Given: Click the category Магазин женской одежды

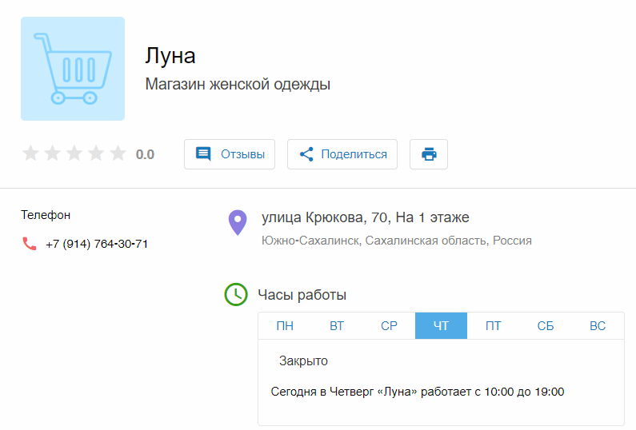Looking at the screenshot, I should click(x=238, y=84).
